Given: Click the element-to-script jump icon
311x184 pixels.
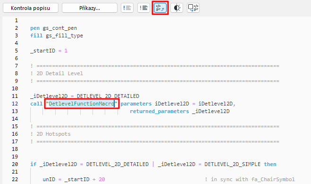Looking at the screenshot, I should (x=193, y=8).
